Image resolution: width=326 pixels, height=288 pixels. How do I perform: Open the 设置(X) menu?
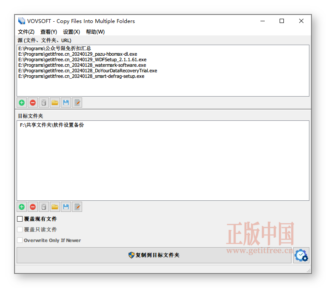[71, 32]
